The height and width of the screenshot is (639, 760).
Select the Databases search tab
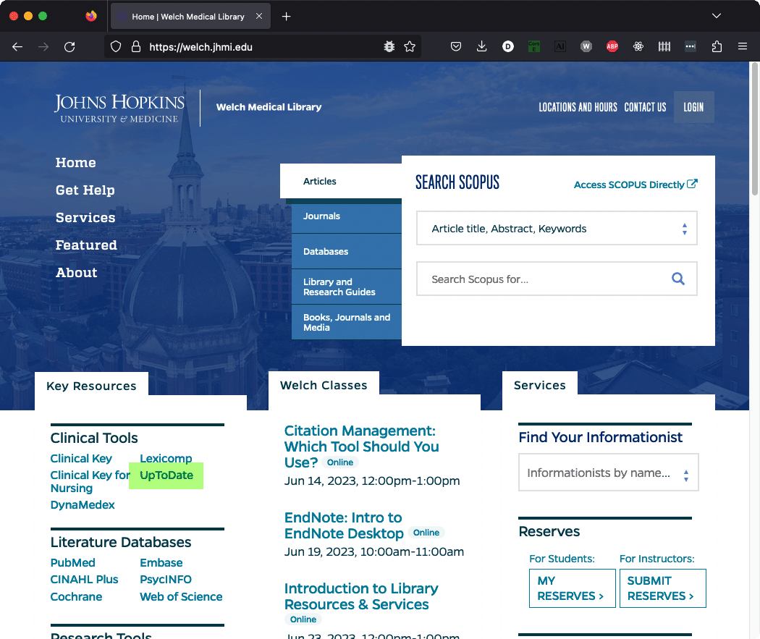[347, 251]
